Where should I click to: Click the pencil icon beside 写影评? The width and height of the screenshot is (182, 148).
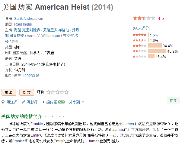pos(24,102)
